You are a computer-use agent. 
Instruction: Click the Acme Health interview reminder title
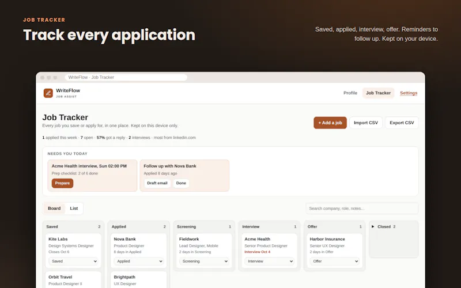(x=89, y=166)
